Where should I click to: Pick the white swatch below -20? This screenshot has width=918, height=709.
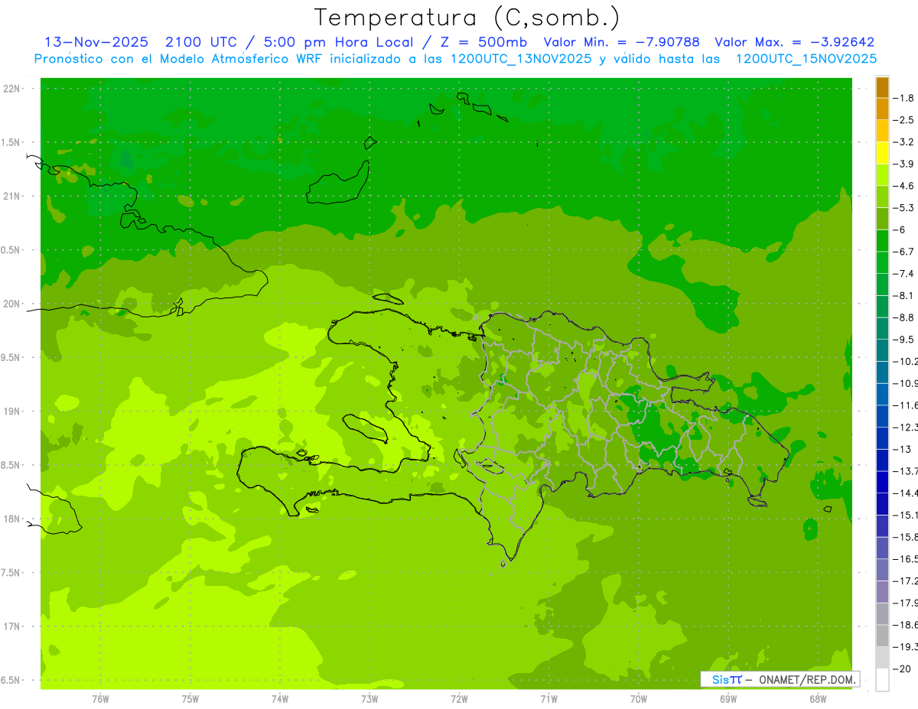[x=882, y=680]
